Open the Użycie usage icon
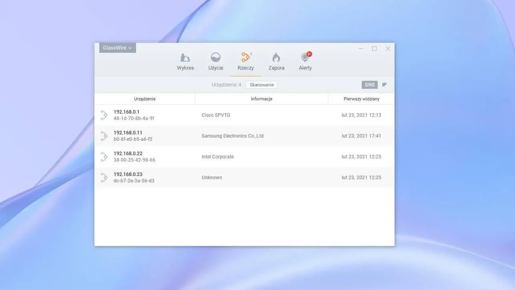 (216, 58)
